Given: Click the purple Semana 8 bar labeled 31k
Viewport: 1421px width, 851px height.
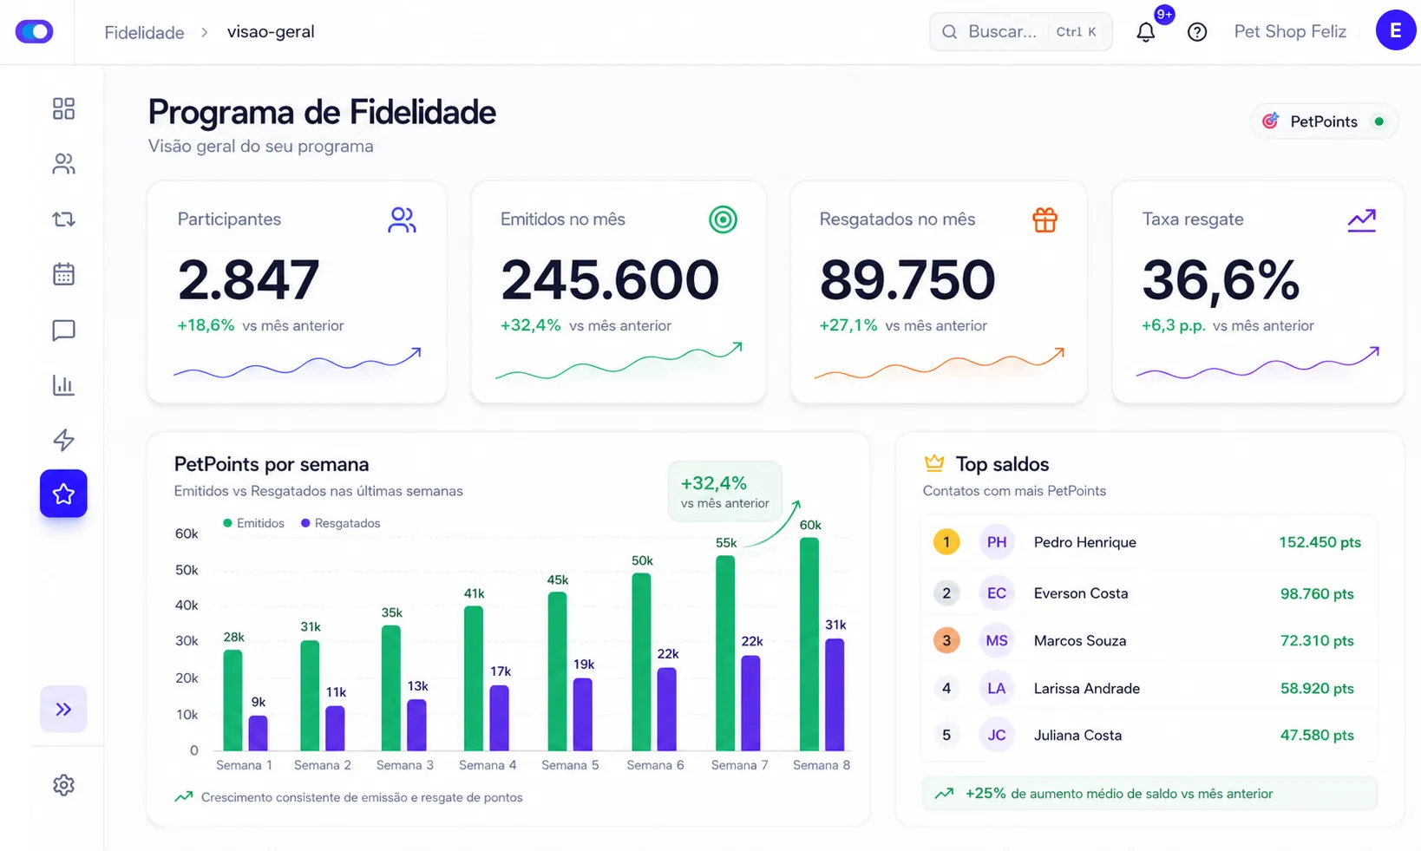Looking at the screenshot, I should point(835,694).
